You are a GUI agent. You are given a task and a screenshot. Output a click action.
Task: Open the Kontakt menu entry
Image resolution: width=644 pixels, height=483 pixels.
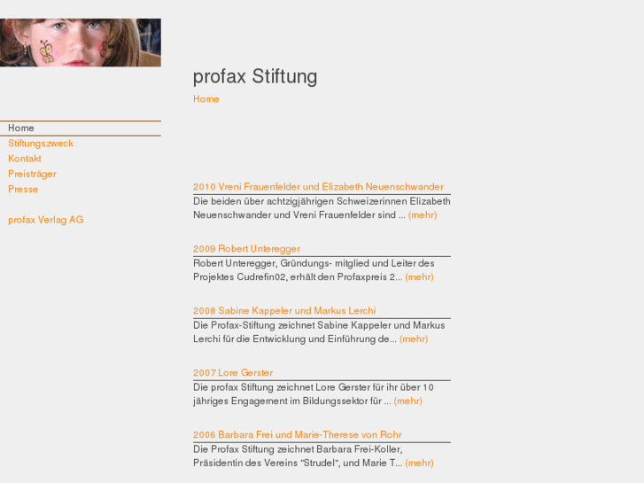tap(25, 159)
